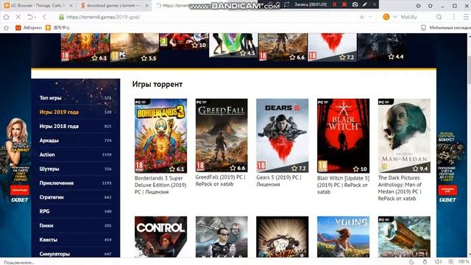Stop the Bandicam recording
471x265 pixels.
[x=344, y=4]
